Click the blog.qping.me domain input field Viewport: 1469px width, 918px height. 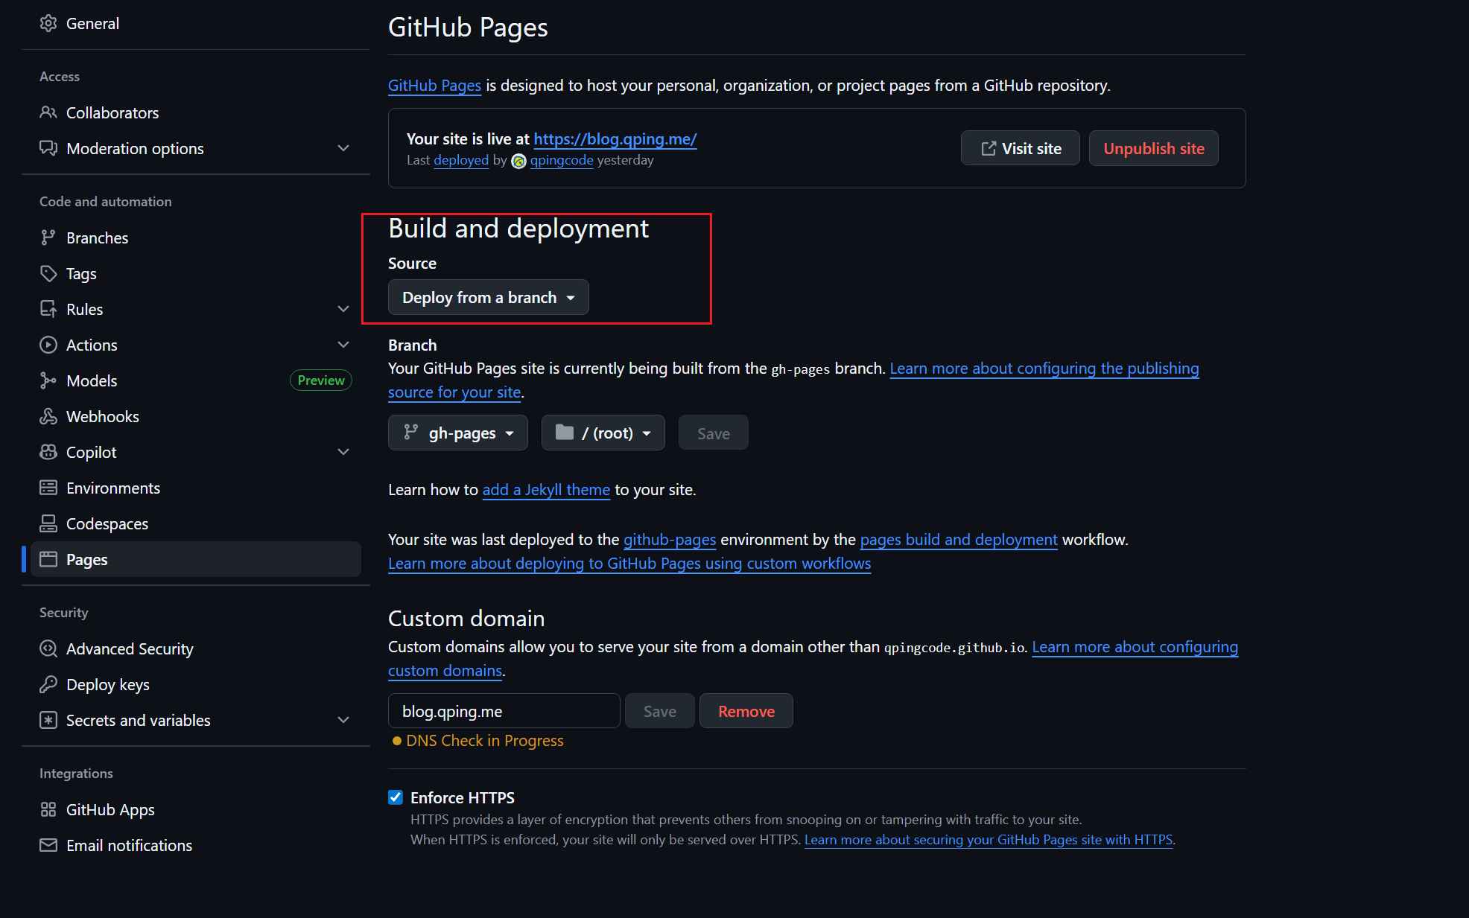pos(504,711)
